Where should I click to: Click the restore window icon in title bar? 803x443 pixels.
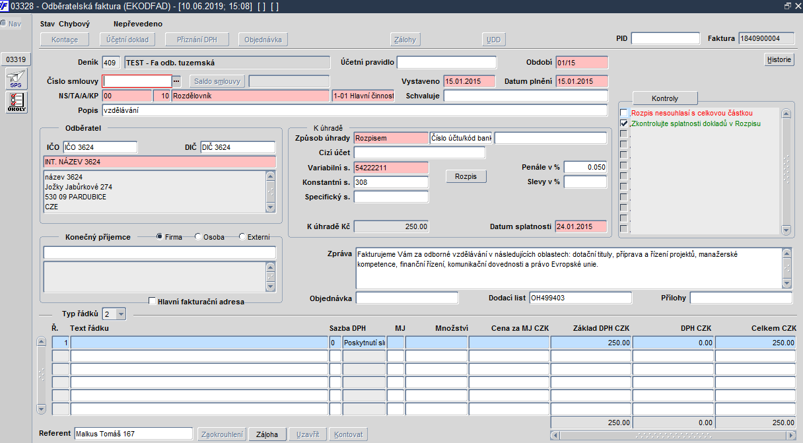(x=787, y=5)
